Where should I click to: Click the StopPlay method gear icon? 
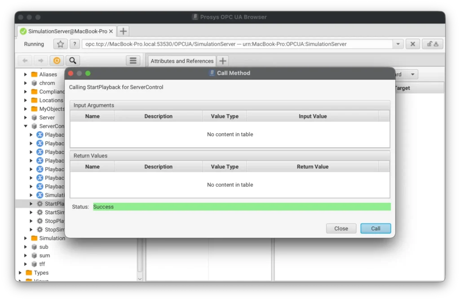pyautogui.click(x=40, y=221)
